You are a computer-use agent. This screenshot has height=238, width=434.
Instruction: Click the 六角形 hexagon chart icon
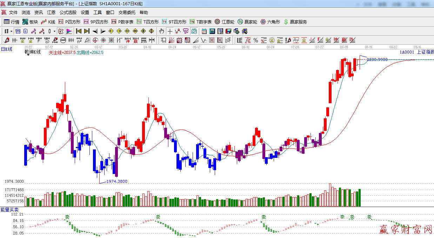[270, 22]
